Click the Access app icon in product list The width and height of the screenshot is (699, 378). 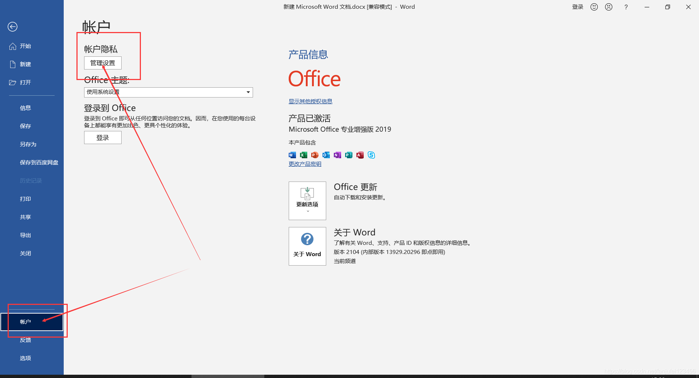click(360, 155)
